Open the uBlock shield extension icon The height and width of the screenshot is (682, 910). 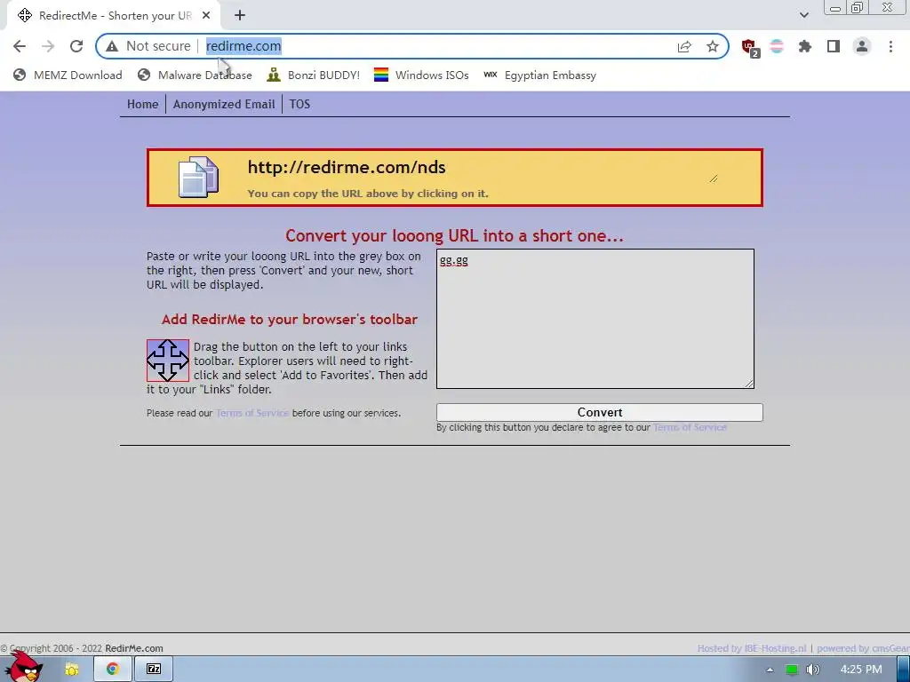click(750, 47)
